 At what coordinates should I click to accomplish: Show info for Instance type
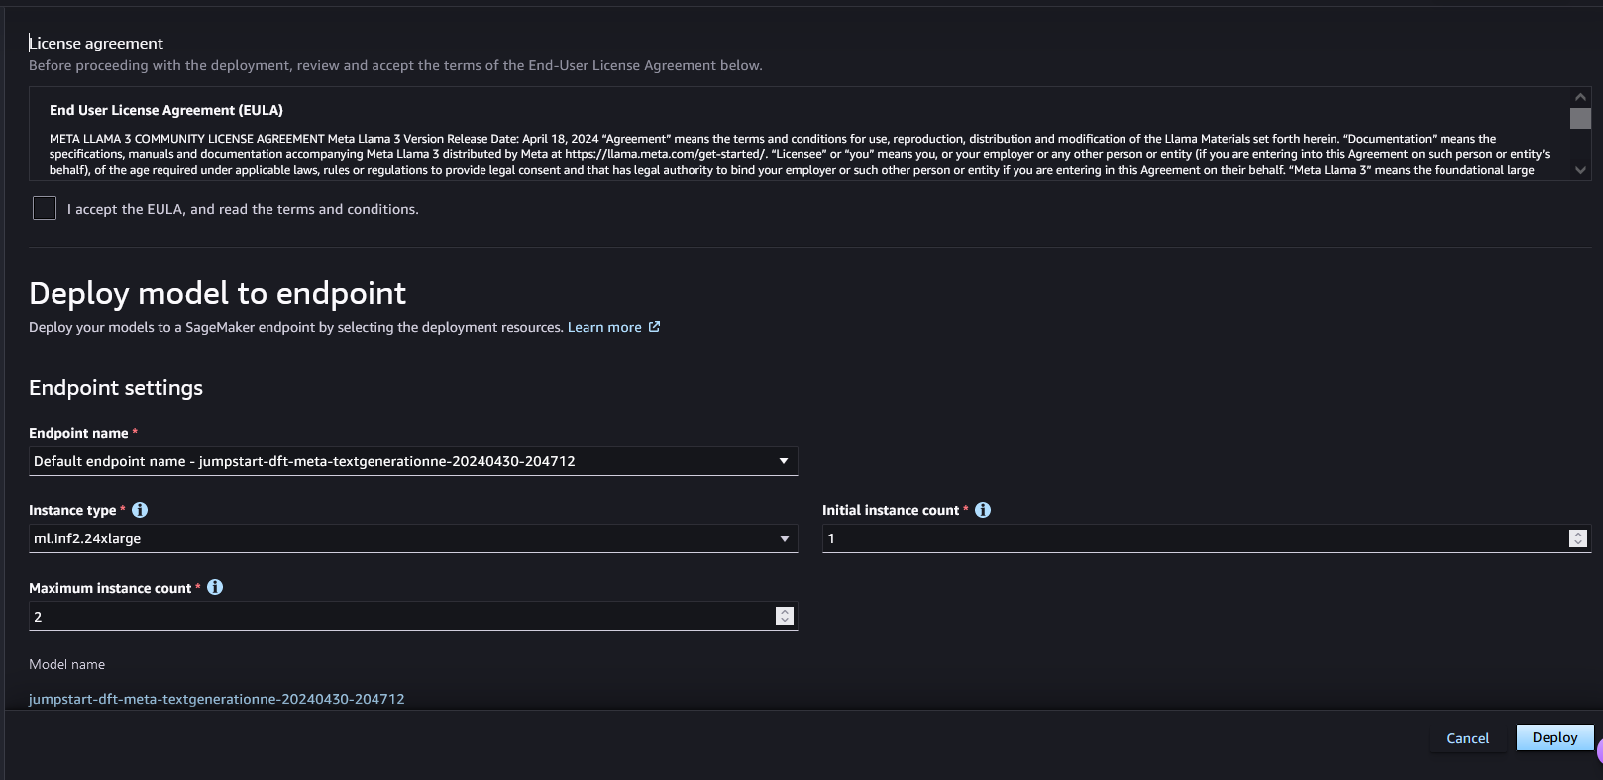tap(140, 510)
